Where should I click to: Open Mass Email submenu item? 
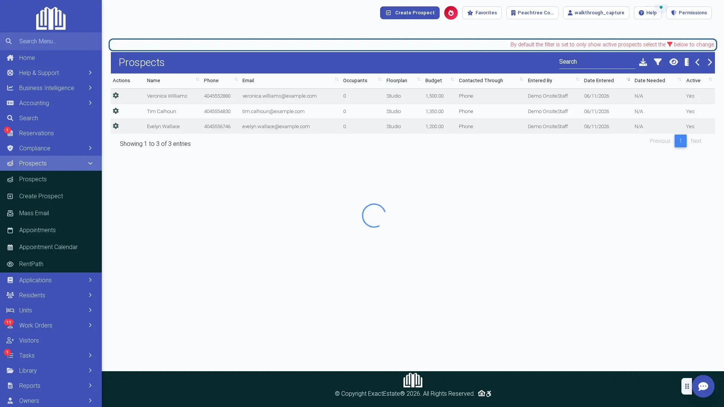51,213
